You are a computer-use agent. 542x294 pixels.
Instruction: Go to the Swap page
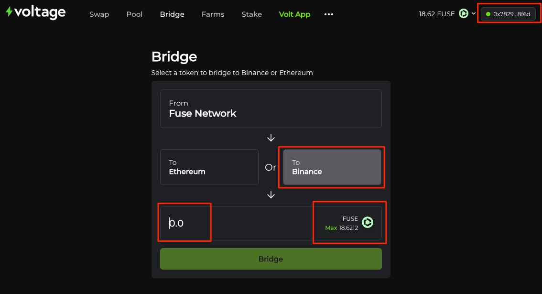pyautogui.click(x=99, y=14)
